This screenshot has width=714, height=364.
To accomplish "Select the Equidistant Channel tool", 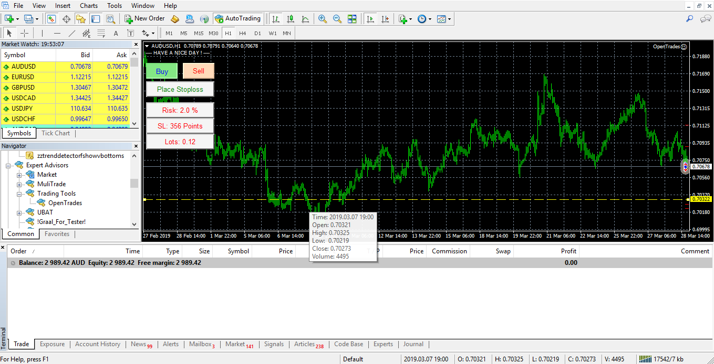I will [x=87, y=33].
